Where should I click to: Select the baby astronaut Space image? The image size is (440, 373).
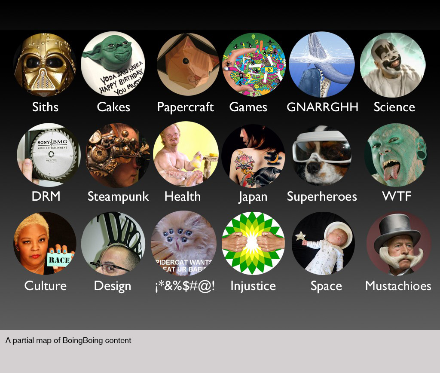tap(323, 243)
